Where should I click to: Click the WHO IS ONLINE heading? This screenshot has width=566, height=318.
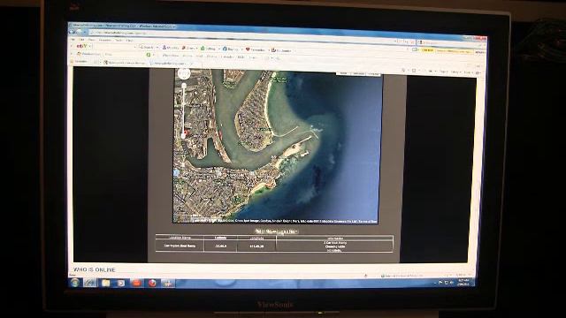pyautogui.click(x=95, y=269)
